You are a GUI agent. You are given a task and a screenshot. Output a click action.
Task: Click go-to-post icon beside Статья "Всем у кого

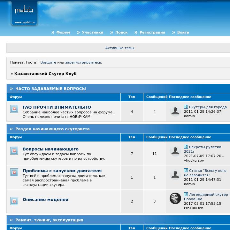point(186,170)
